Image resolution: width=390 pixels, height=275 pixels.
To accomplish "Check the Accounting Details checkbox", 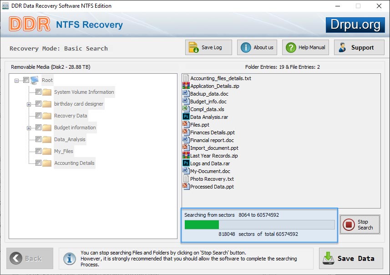I will [38, 163].
